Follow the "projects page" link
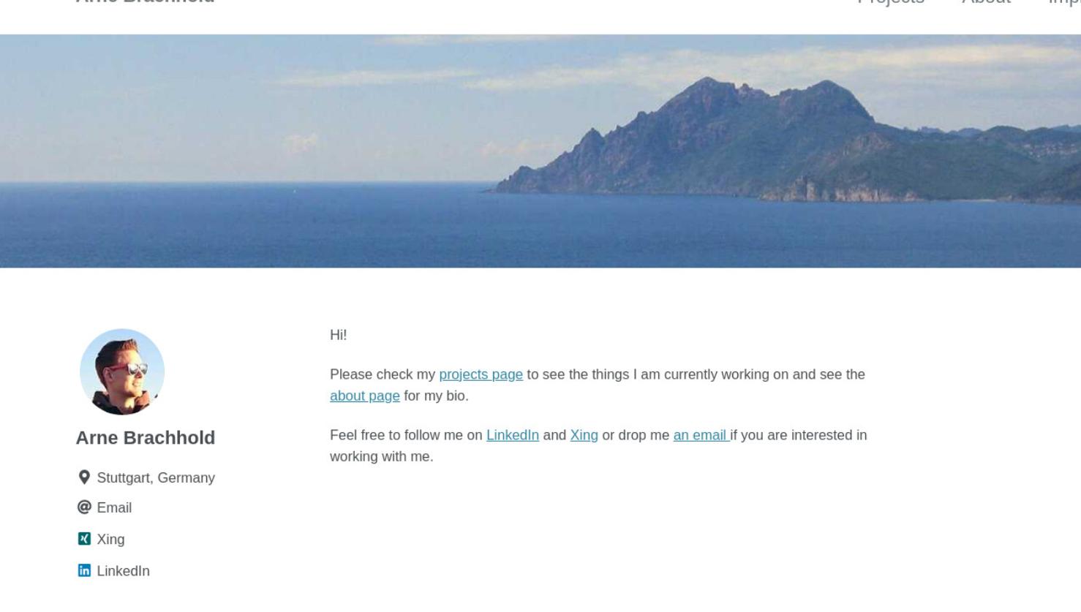This screenshot has width=1081, height=612. pos(481,374)
